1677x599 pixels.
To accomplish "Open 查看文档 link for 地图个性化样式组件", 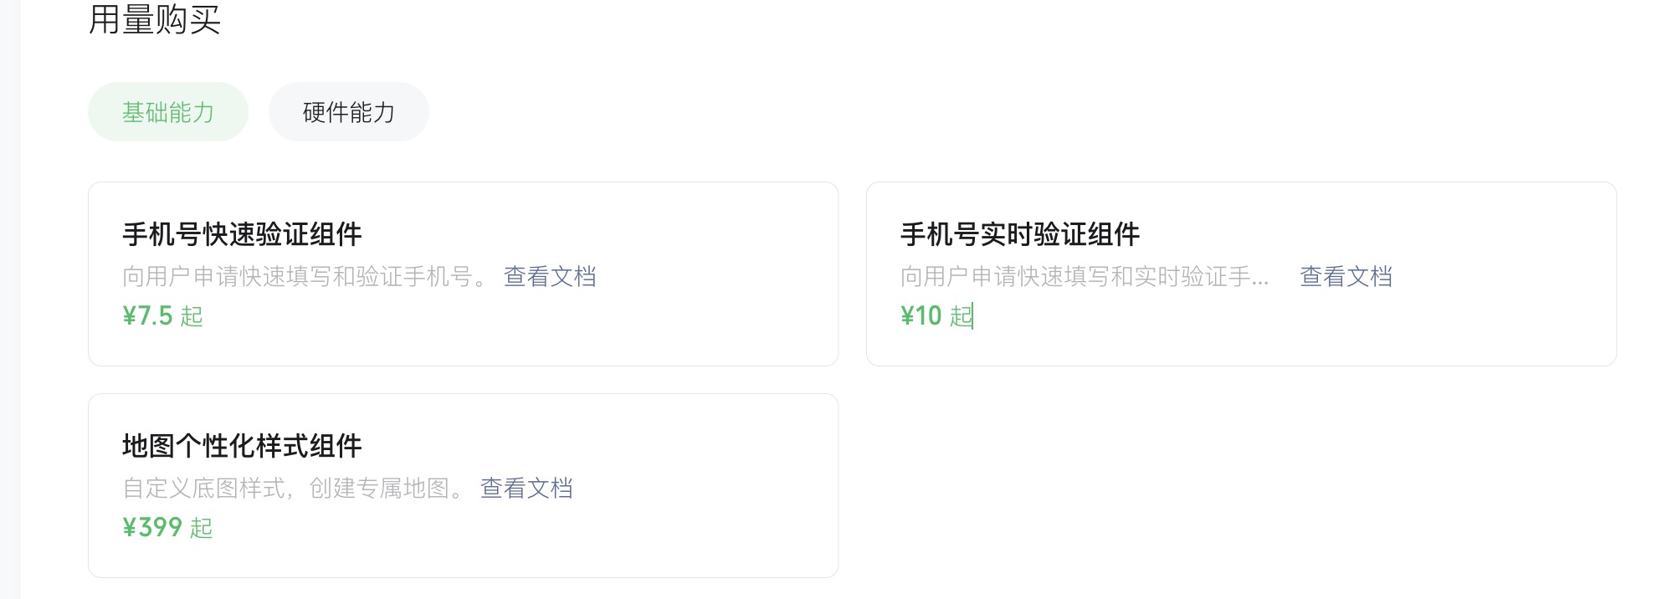I will (x=526, y=488).
